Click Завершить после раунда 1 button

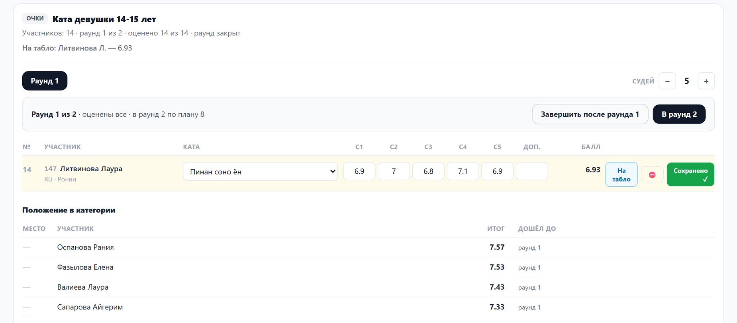pos(590,114)
